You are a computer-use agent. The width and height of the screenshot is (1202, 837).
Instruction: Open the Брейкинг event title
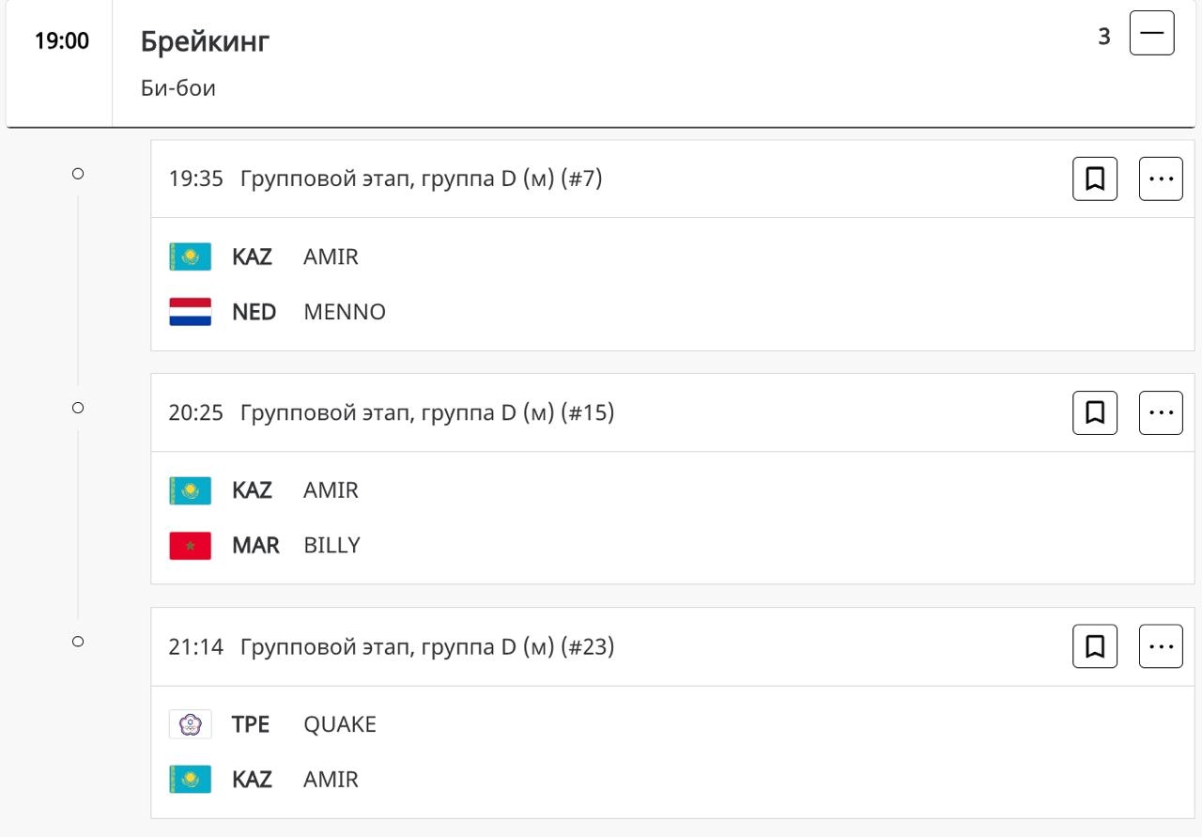206,41
